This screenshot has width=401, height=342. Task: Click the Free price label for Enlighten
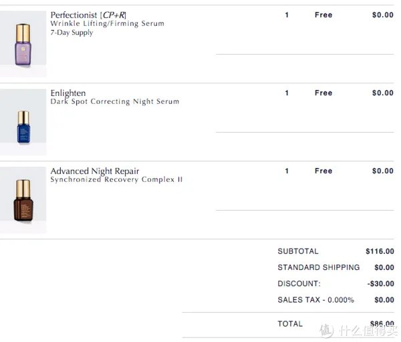[323, 93]
